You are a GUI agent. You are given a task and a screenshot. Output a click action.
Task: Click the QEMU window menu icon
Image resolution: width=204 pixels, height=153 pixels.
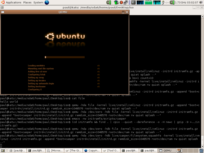point(3,12)
